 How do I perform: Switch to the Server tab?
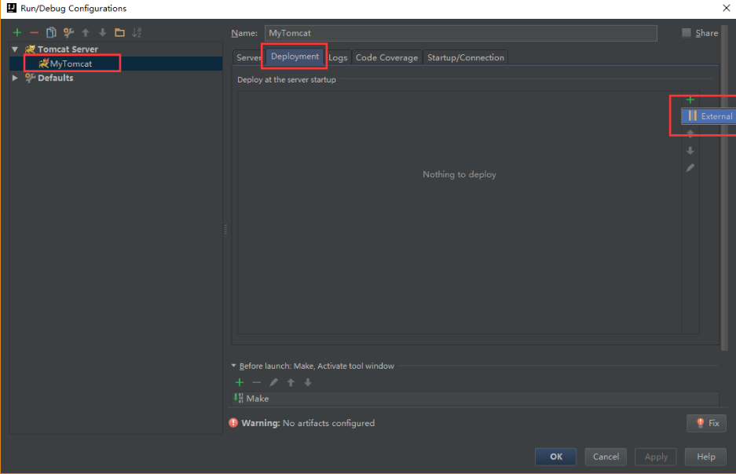(248, 57)
